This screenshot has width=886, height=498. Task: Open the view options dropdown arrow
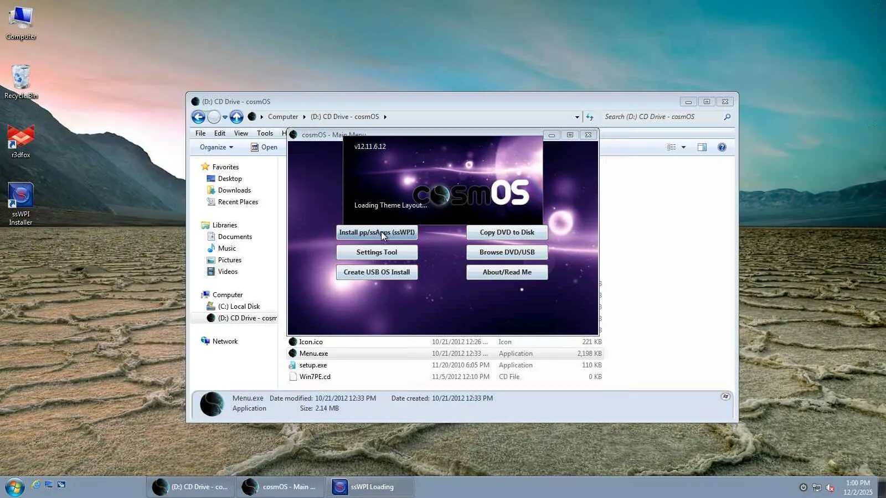click(x=683, y=147)
